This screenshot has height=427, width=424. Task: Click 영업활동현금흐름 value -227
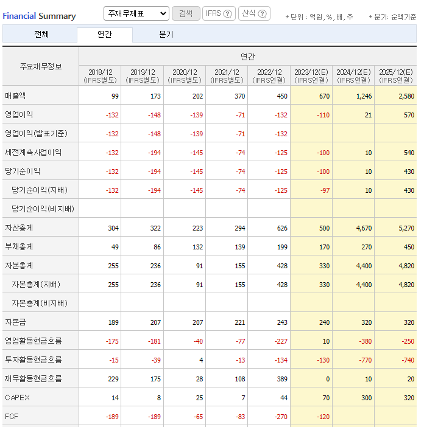pos(281,341)
